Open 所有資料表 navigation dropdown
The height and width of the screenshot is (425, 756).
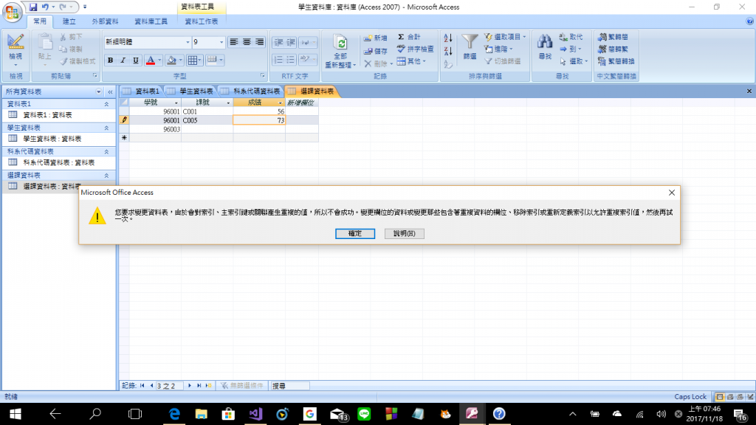(x=98, y=91)
